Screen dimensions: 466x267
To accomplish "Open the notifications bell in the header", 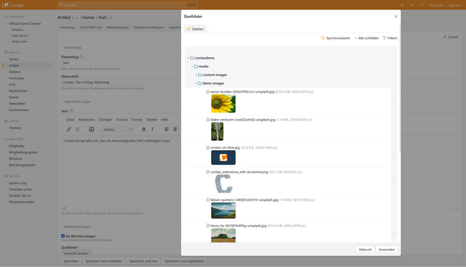I will point(412,5).
